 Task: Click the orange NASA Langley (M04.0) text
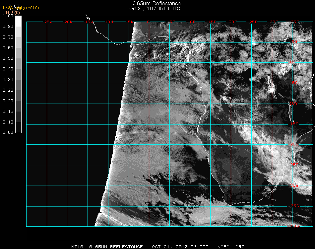(21, 8)
